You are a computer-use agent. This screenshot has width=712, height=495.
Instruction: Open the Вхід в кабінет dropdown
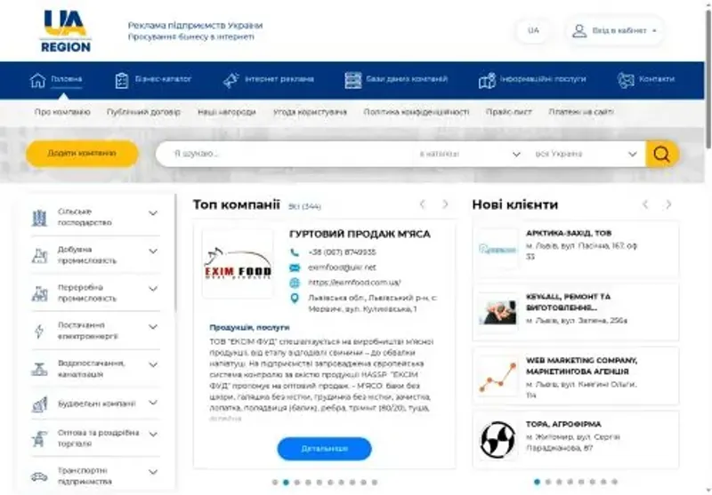tap(615, 31)
